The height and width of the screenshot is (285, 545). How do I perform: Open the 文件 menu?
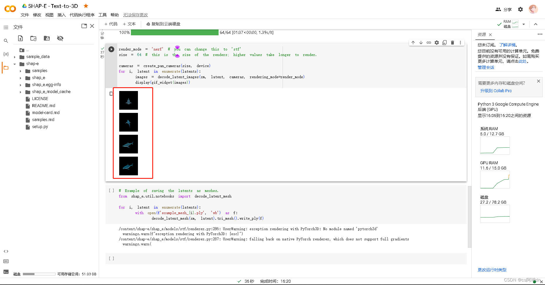pos(25,15)
